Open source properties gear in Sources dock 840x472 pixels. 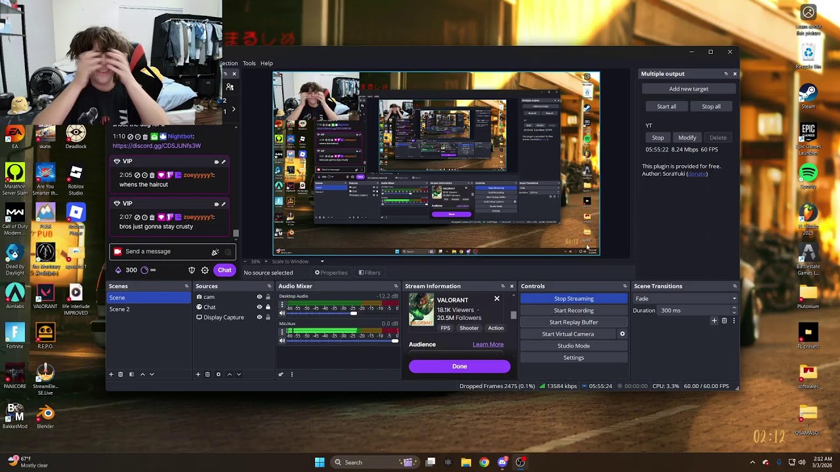pyautogui.click(x=219, y=374)
